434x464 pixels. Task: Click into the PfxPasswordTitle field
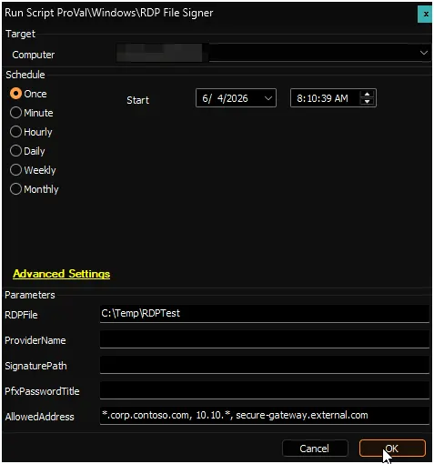[265, 390]
